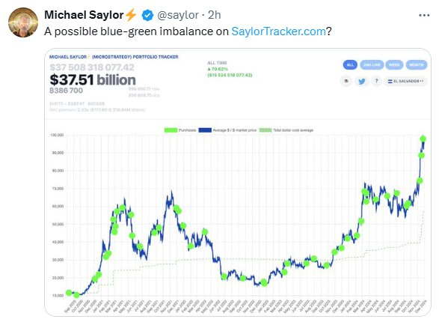
Task: Open the @saylor handle link
Action: click(x=178, y=15)
